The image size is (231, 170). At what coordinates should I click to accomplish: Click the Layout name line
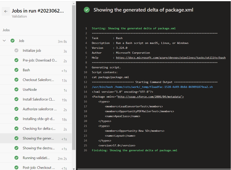pos(120,136)
